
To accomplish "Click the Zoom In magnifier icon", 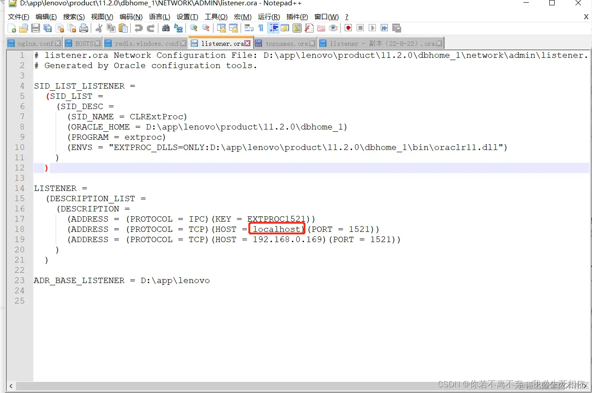I will pos(193,28).
